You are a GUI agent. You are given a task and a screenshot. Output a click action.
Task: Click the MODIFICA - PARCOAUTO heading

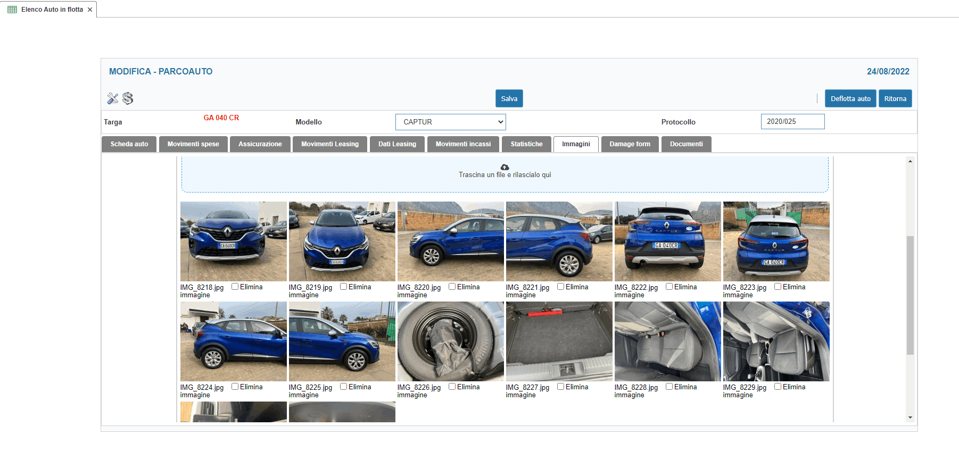click(x=161, y=71)
